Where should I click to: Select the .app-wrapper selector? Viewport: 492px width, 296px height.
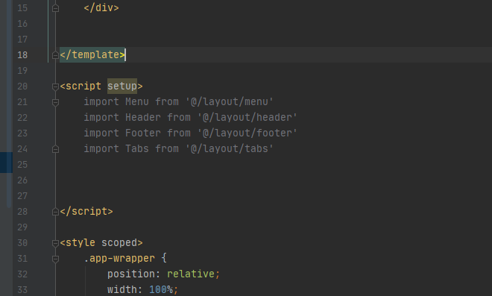(x=119, y=258)
